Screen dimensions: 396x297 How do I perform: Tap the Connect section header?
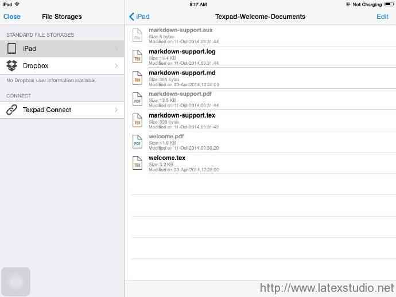coord(19,96)
